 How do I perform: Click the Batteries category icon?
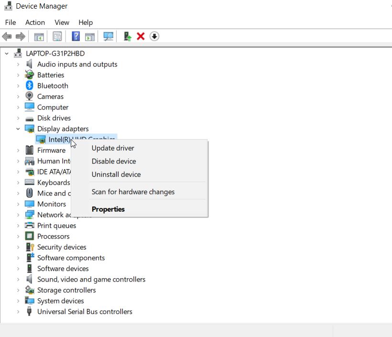[29, 75]
